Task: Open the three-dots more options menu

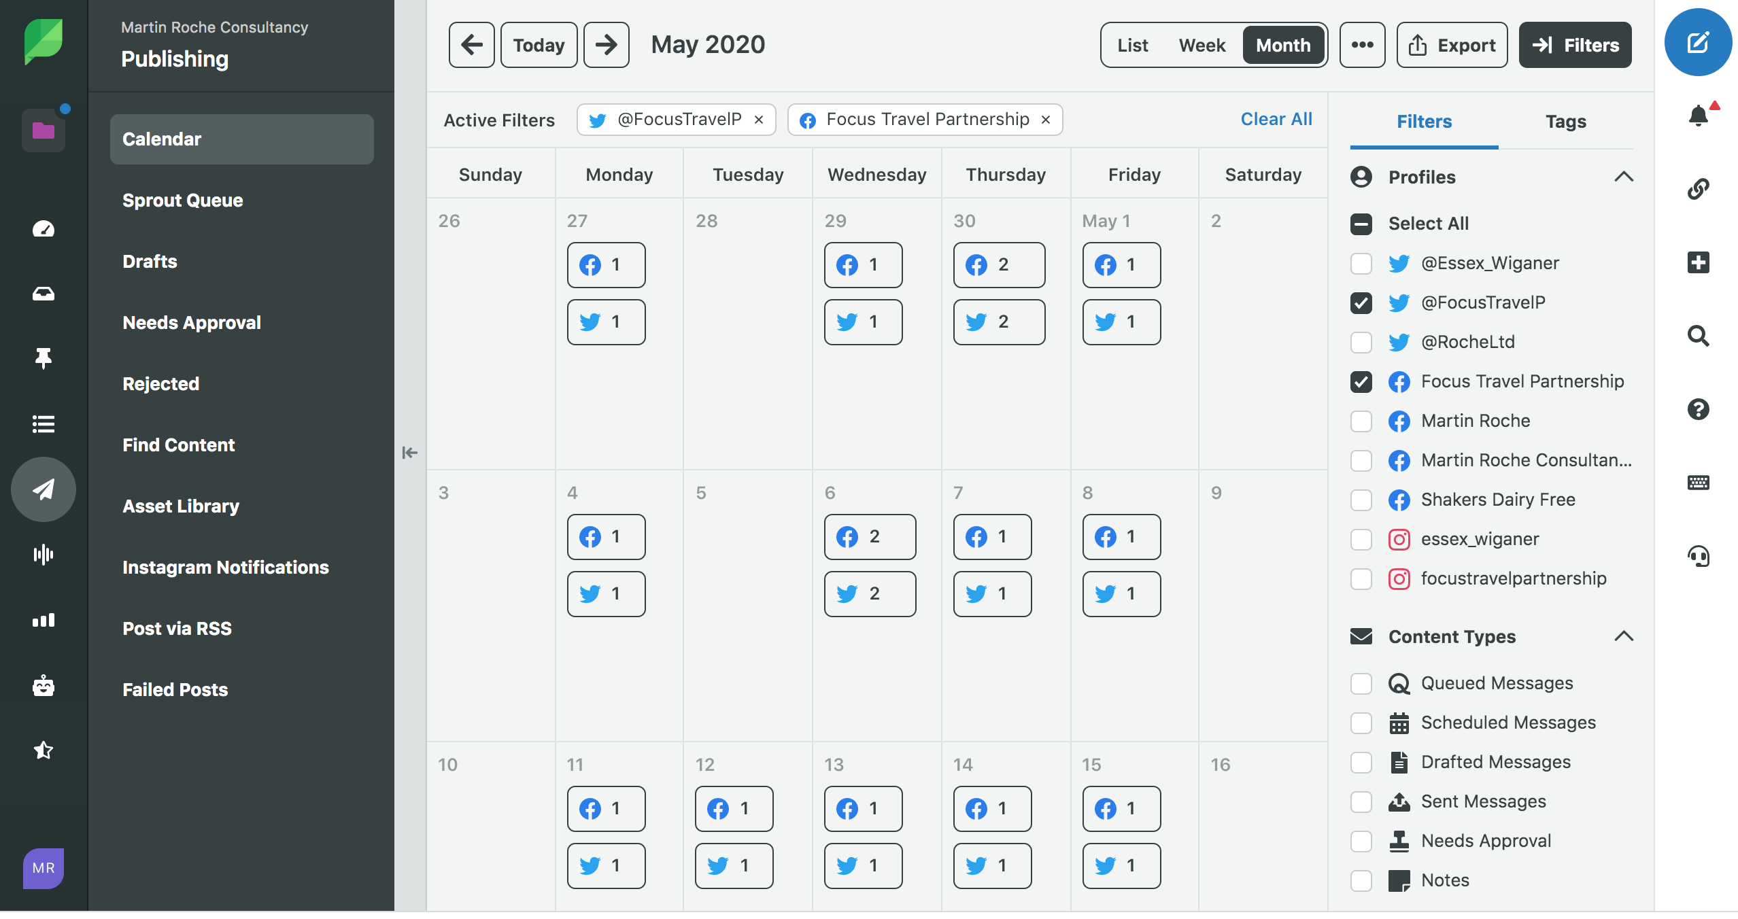Action: [1362, 45]
